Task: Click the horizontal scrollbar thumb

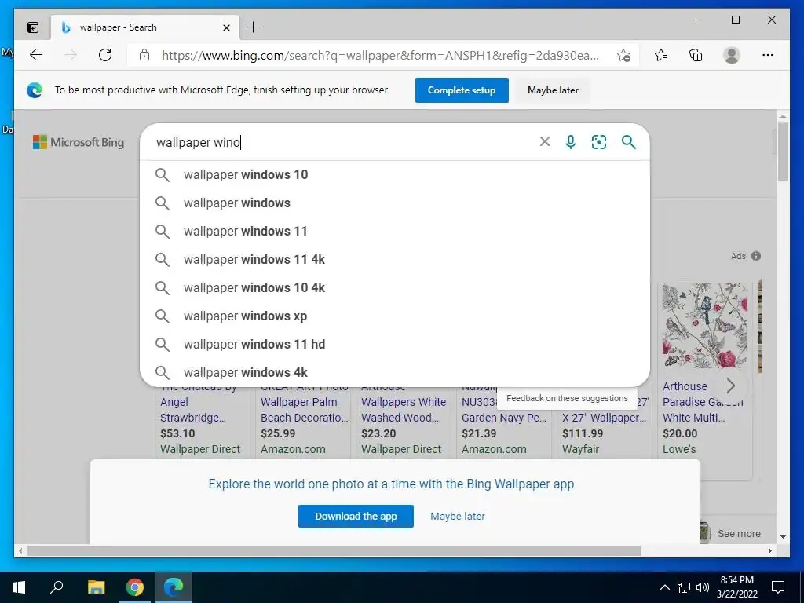Action: click(x=334, y=550)
